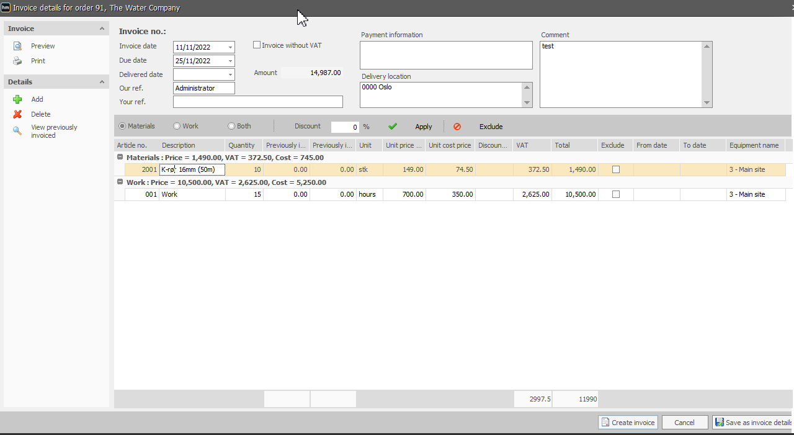The width and height of the screenshot is (794, 435).
Task: Tick Exclude checkbox for Work row
Action: (616, 194)
